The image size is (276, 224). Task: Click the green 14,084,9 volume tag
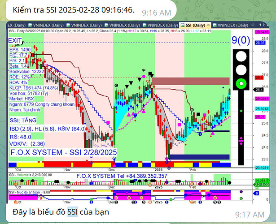tap(262, 181)
